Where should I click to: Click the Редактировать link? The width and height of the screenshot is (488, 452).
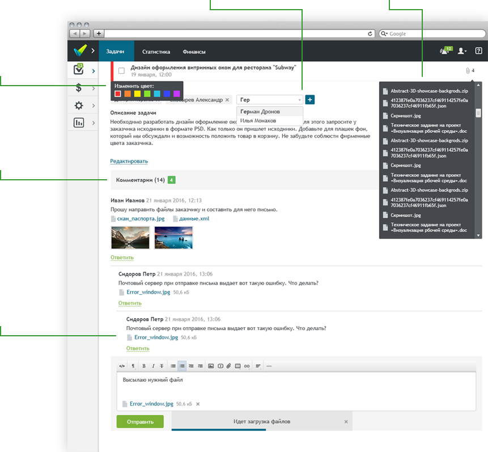[x=129, y=161]
